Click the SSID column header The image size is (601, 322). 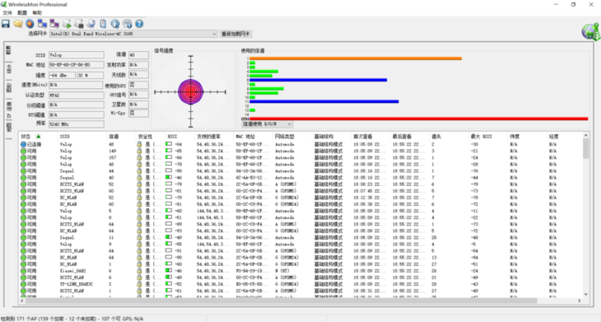(65, 137)
